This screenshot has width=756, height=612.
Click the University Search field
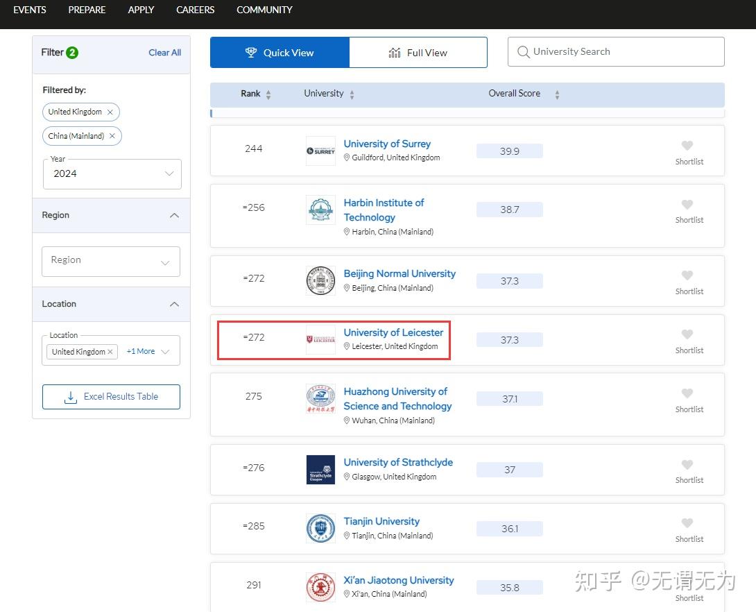pyautogui.click(x=616, y=51)
